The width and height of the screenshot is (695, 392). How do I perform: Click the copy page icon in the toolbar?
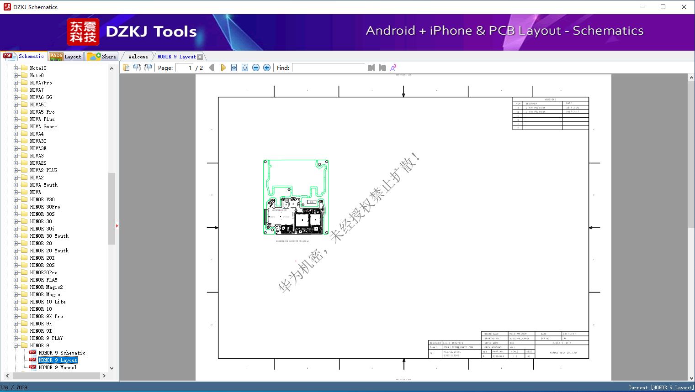click(x=126, y=68)
